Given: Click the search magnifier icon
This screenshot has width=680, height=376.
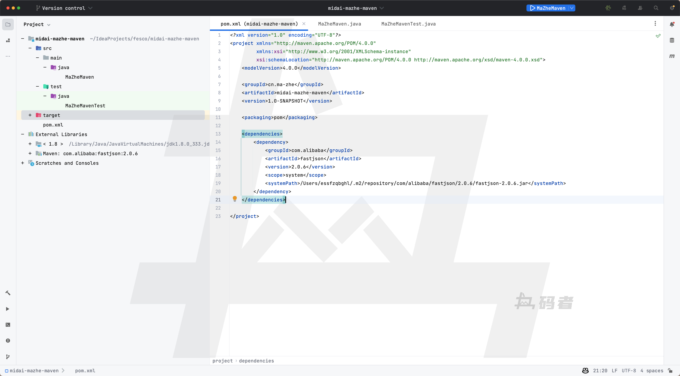Looking at the screenshot, I should 656,8.
